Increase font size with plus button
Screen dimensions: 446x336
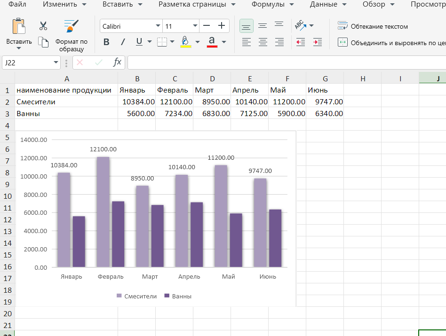(x=222, y=26)
